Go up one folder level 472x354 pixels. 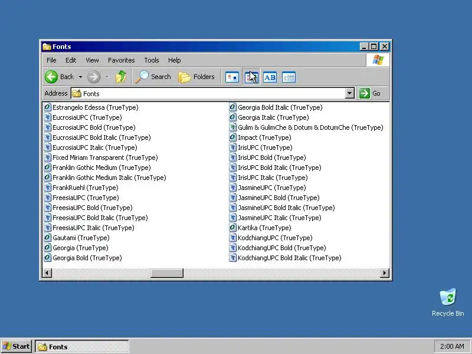pos(121,77)
